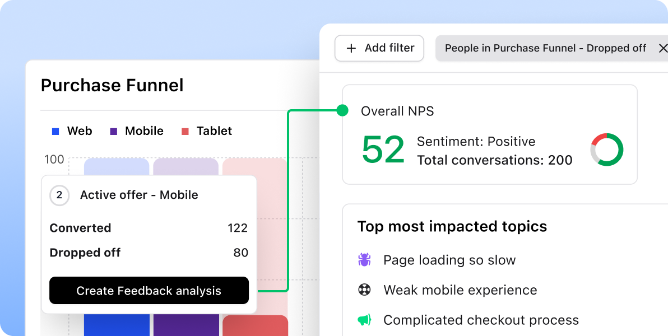Open the Page loading so slow topic
The image size is (668, 336).
(x=449, y=260)
